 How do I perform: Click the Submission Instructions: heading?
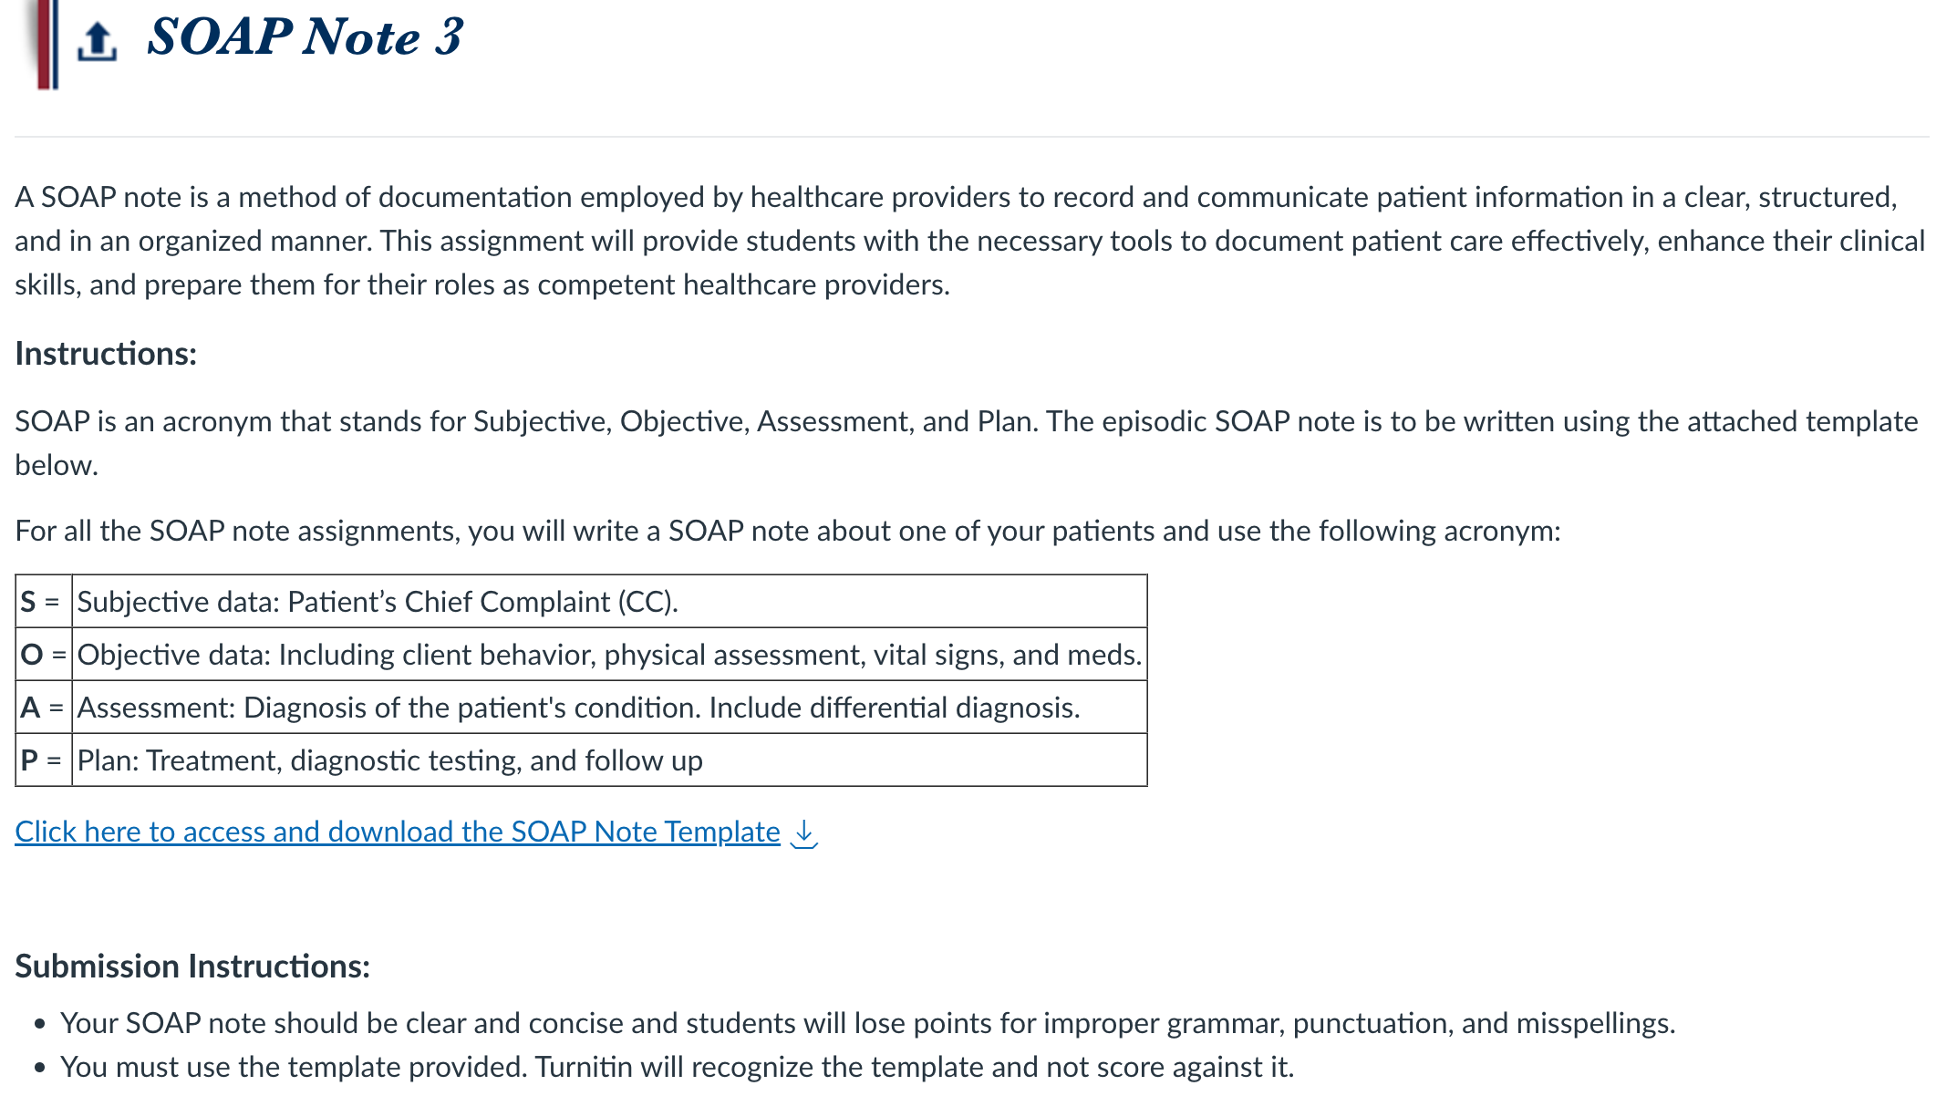192,967
